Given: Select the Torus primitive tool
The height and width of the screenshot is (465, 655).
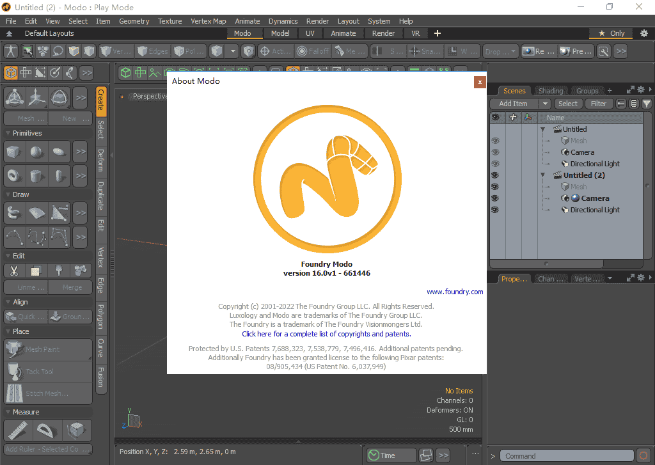Looking at the screenshot, I should click(x=14, y=175).
